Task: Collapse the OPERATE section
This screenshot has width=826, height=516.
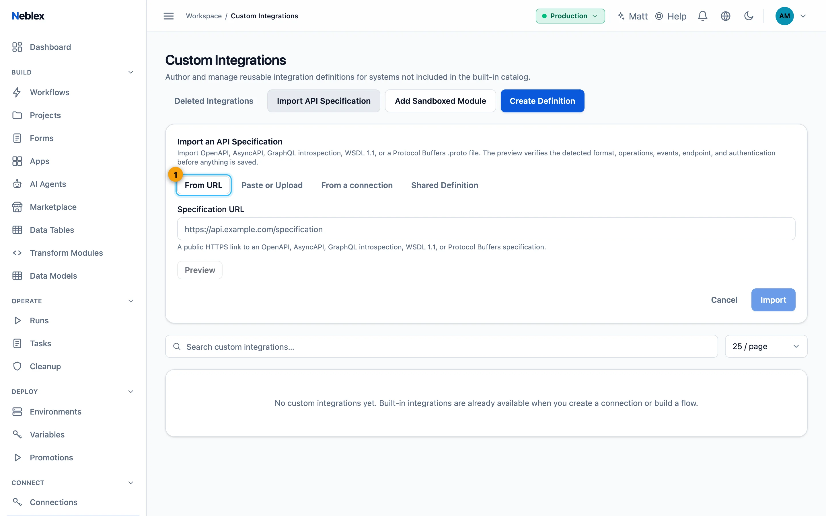Action: click(x=130, y=301)
